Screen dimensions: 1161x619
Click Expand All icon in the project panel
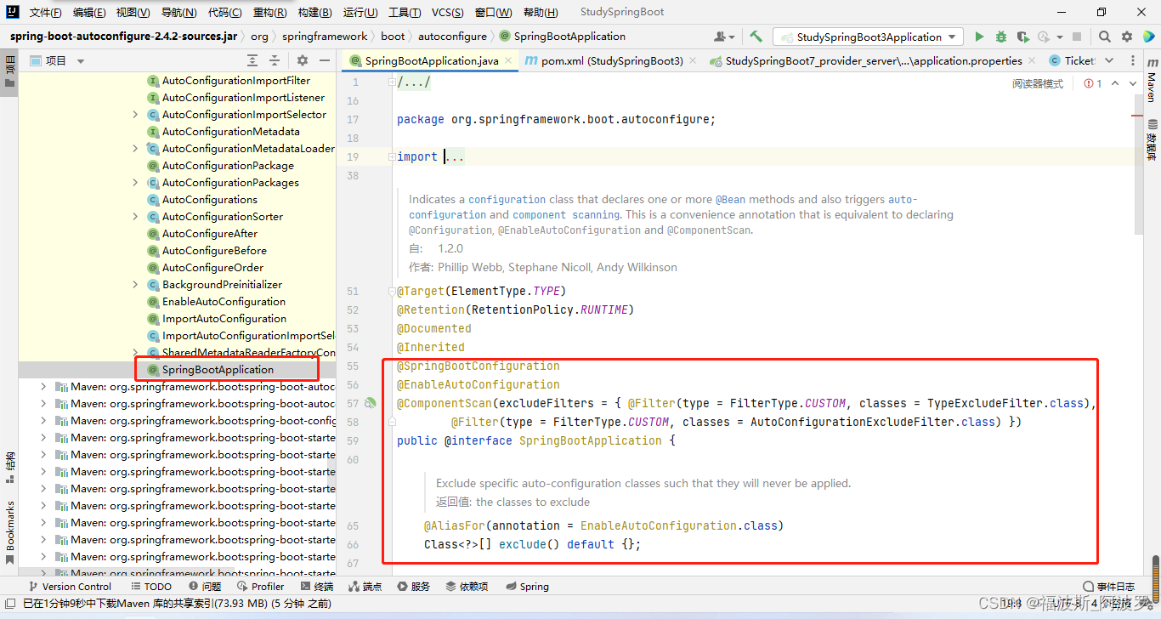252,60
